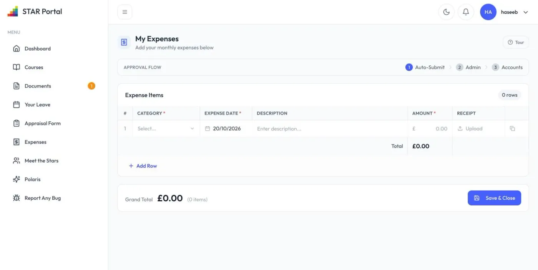
Task: Click the HA user avatar
Action: (x=488, y=12)
